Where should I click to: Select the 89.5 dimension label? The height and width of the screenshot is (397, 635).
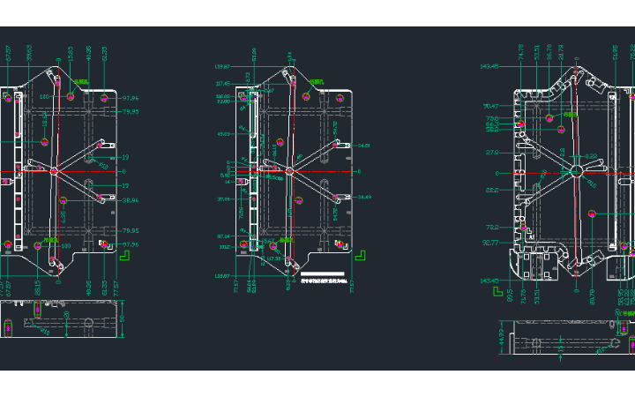pos(510,296)
